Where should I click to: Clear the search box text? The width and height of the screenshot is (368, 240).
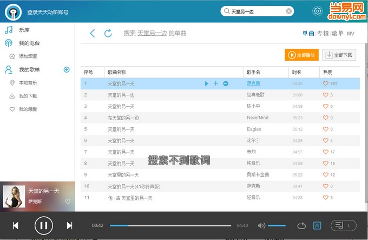289,11
